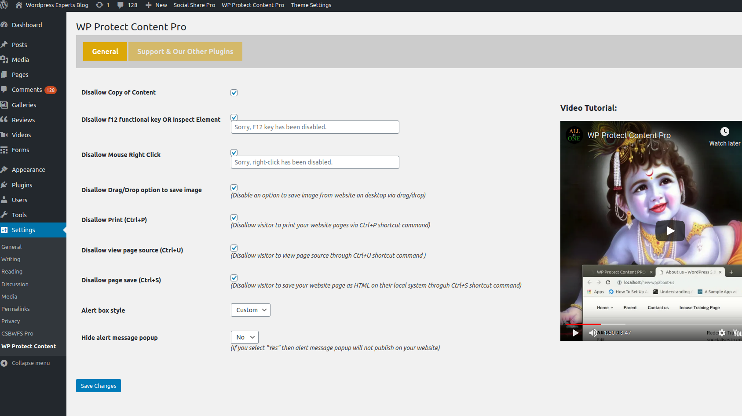This screenshot has width=742, height=416.
Task: Click the Videos camera icon
Action: 4,135
